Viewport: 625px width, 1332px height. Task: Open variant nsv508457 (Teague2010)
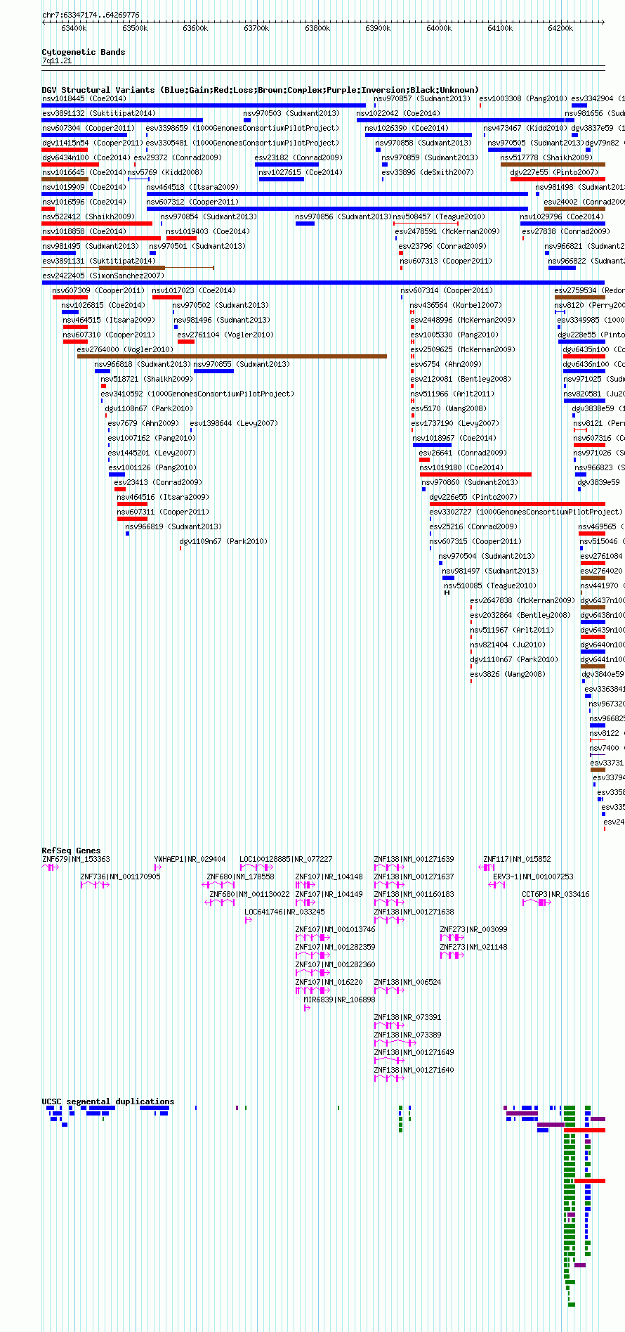[439, 216]
